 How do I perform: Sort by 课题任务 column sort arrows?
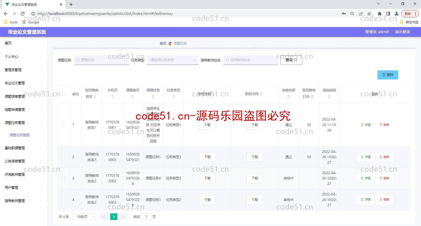point(153,97)
